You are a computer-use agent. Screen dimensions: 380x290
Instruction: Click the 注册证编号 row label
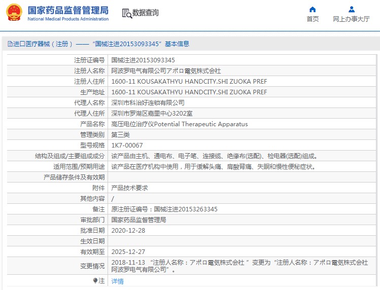pyautogui.click(x=89, y=60)
